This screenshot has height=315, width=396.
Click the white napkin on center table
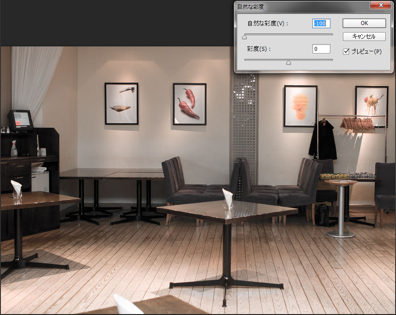click(x=228, y=198)
